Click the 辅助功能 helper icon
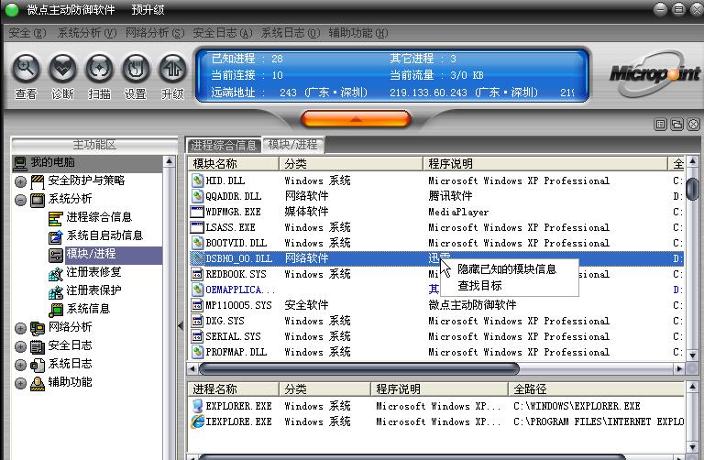The width and height of the screenshot is (704, 460). (x=38, y=383)
